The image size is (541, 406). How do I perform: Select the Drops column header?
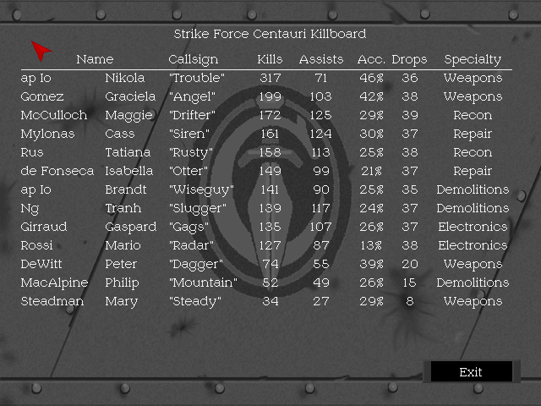pos(409,60)
